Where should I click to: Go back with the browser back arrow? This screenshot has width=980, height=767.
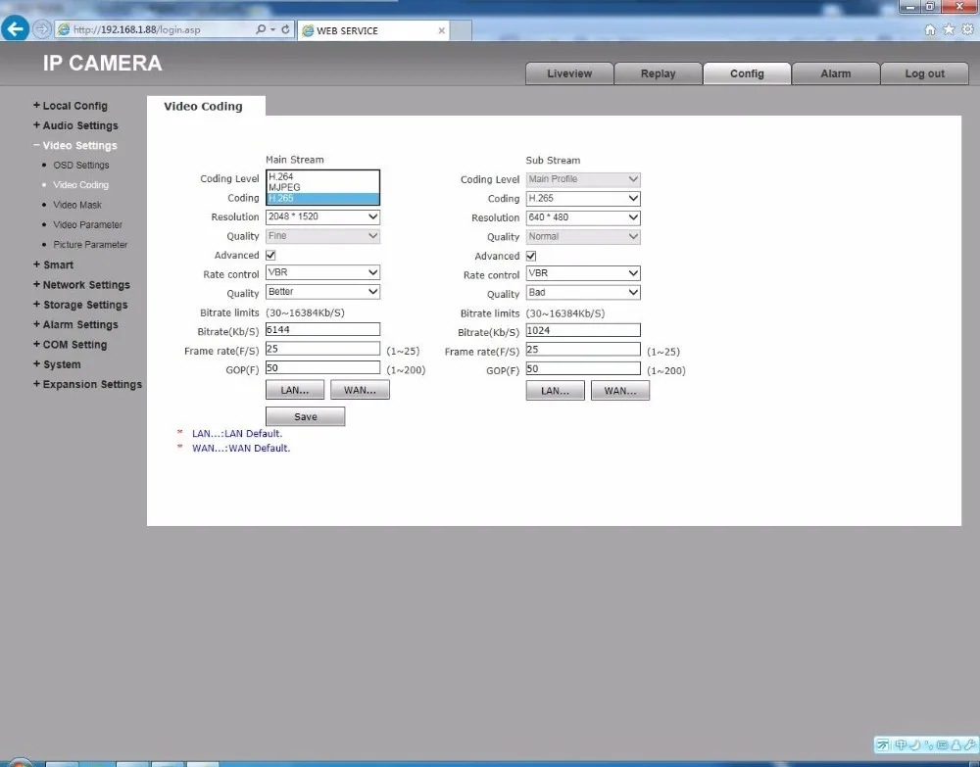[15, 28]
